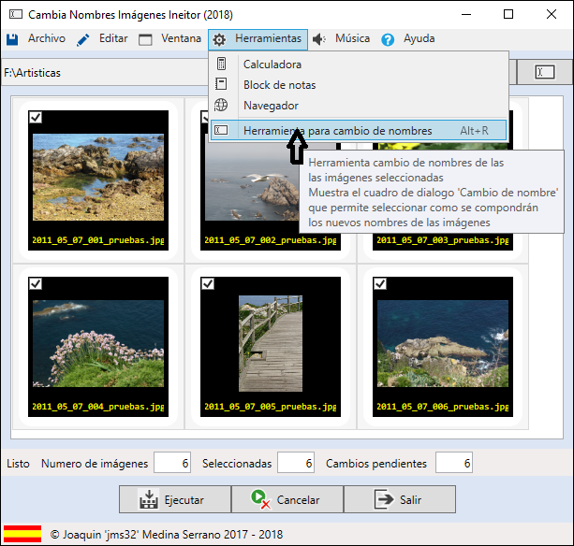Select the wooden walkway thumbnail 005

271,343
